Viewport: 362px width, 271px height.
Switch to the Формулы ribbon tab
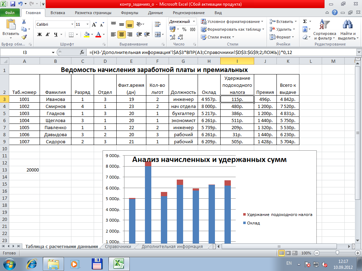coord(129,13)
